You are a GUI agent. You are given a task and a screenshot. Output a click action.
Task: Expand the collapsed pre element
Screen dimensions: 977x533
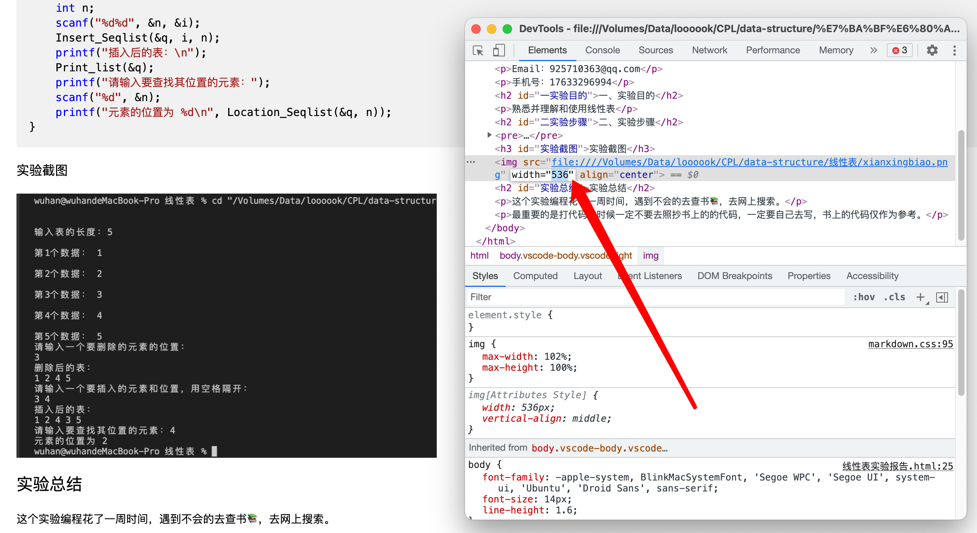489,135
